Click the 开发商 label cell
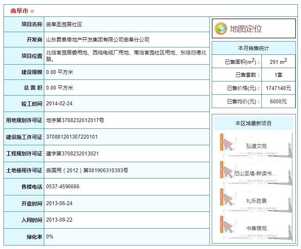Image resolution: width=301 pixels, height=249 pixels. (x=24, y=40)
